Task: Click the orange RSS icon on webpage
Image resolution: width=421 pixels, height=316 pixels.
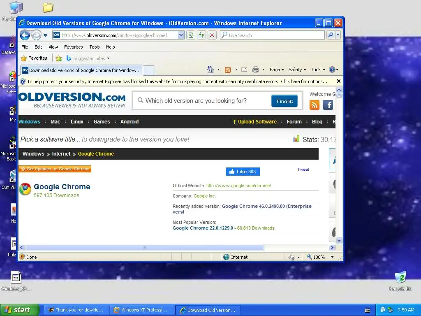Action: click(x=315, y=105)
